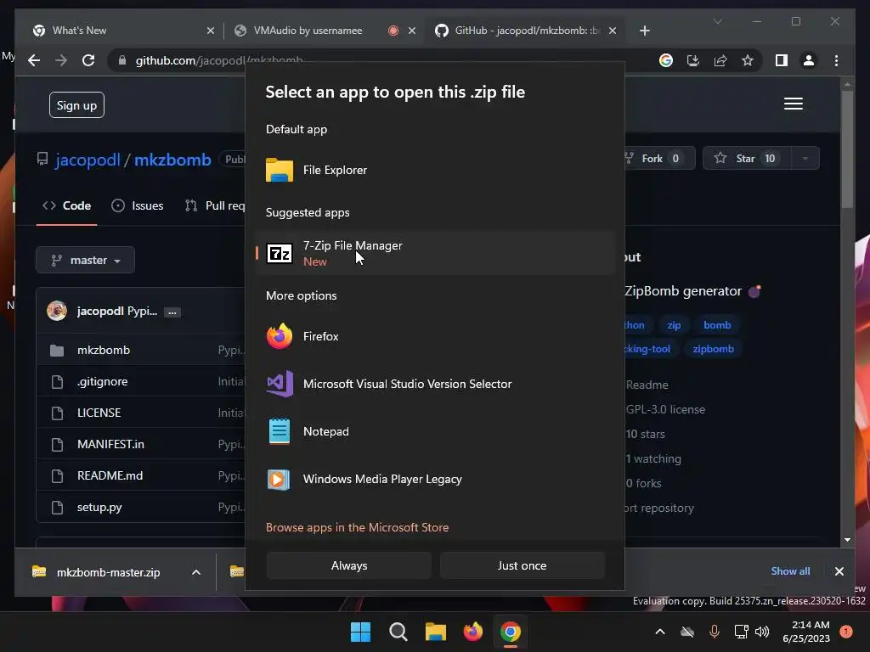
Task: Expand the commit message ellipsis
Action: (172, 312)
